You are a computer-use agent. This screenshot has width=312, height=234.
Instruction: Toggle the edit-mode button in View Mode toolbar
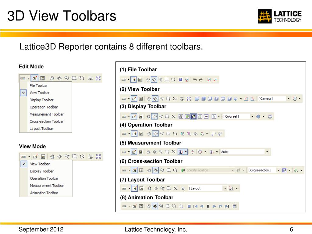pos(35,157)
